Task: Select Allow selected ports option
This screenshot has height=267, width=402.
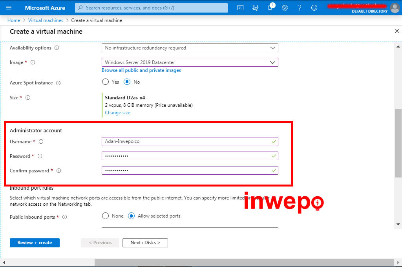Action: click(x=131, y=216)
